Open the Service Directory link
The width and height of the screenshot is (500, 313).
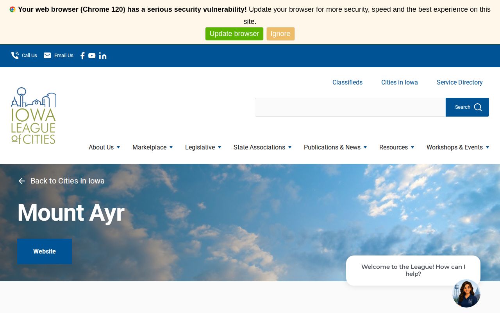click(460, 83)
